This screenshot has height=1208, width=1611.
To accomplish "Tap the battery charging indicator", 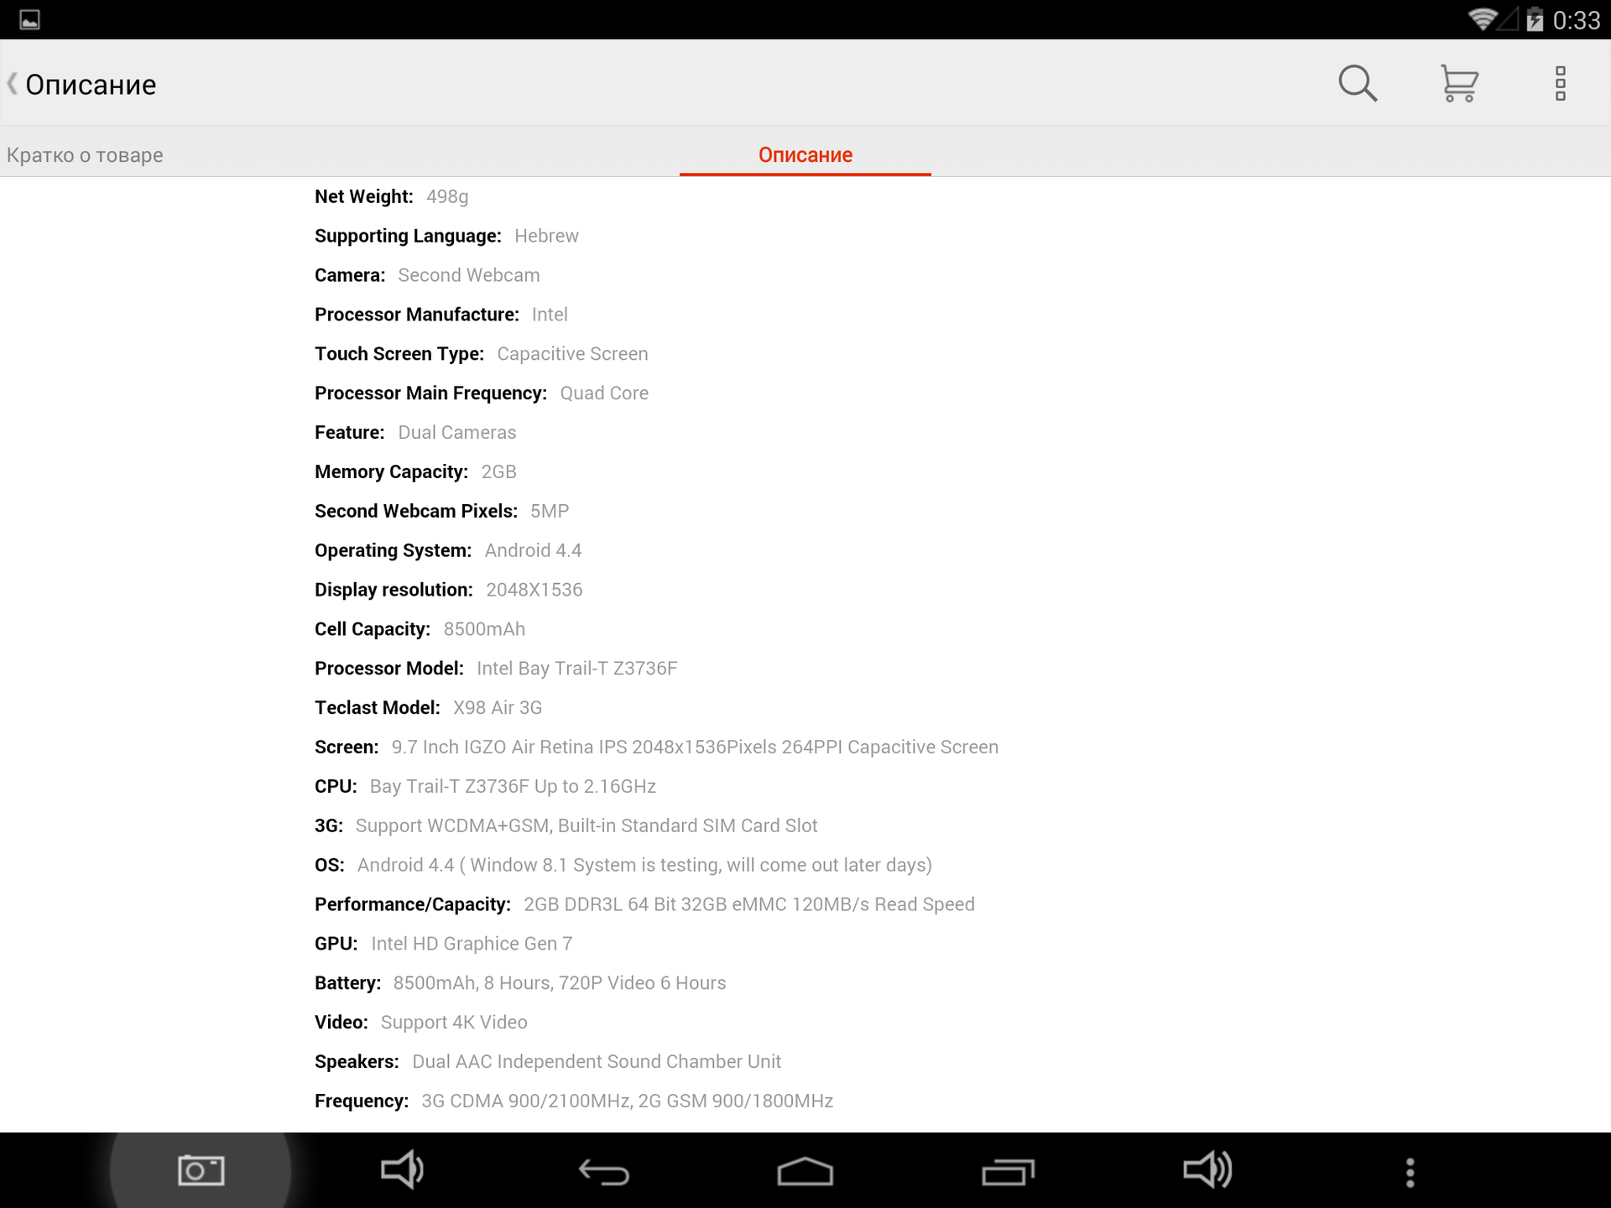I will (x=1535, y=19).
